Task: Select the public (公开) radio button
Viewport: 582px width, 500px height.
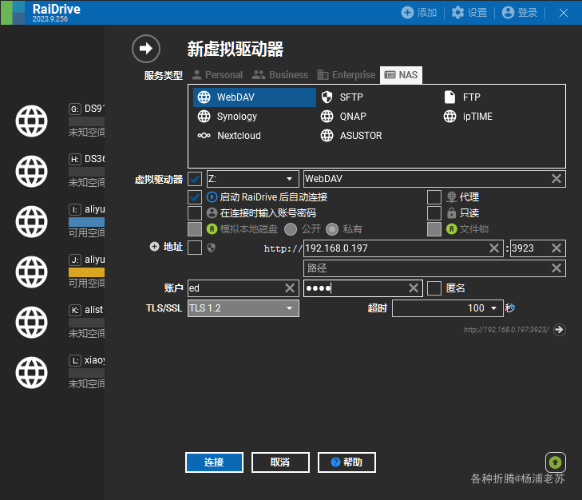Action: point(291,229)
